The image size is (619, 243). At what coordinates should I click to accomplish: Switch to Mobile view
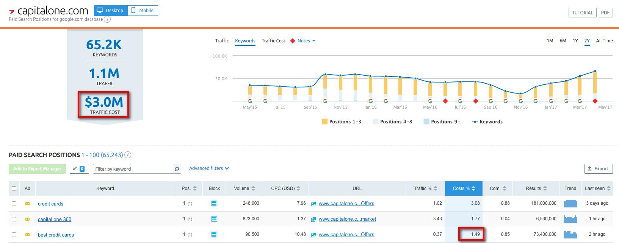143,11
